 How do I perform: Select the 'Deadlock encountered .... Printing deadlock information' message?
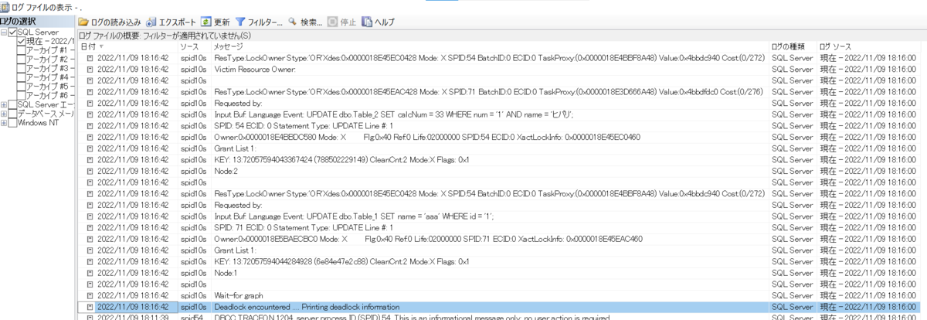point(307,308)
